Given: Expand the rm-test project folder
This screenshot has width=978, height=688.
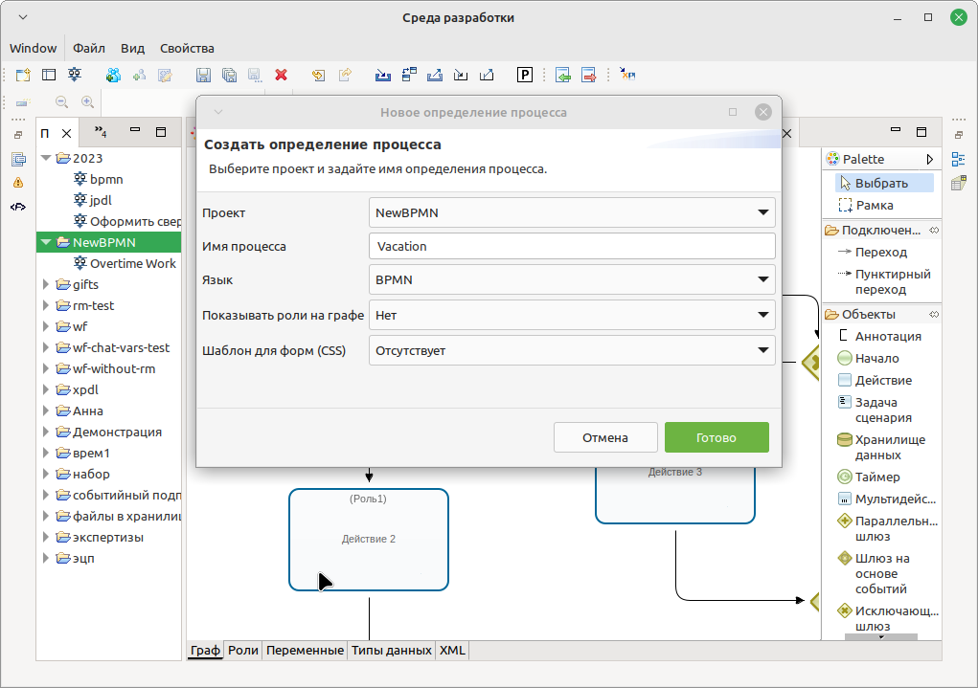Looking at the screenshot, I should pos(46,305).
